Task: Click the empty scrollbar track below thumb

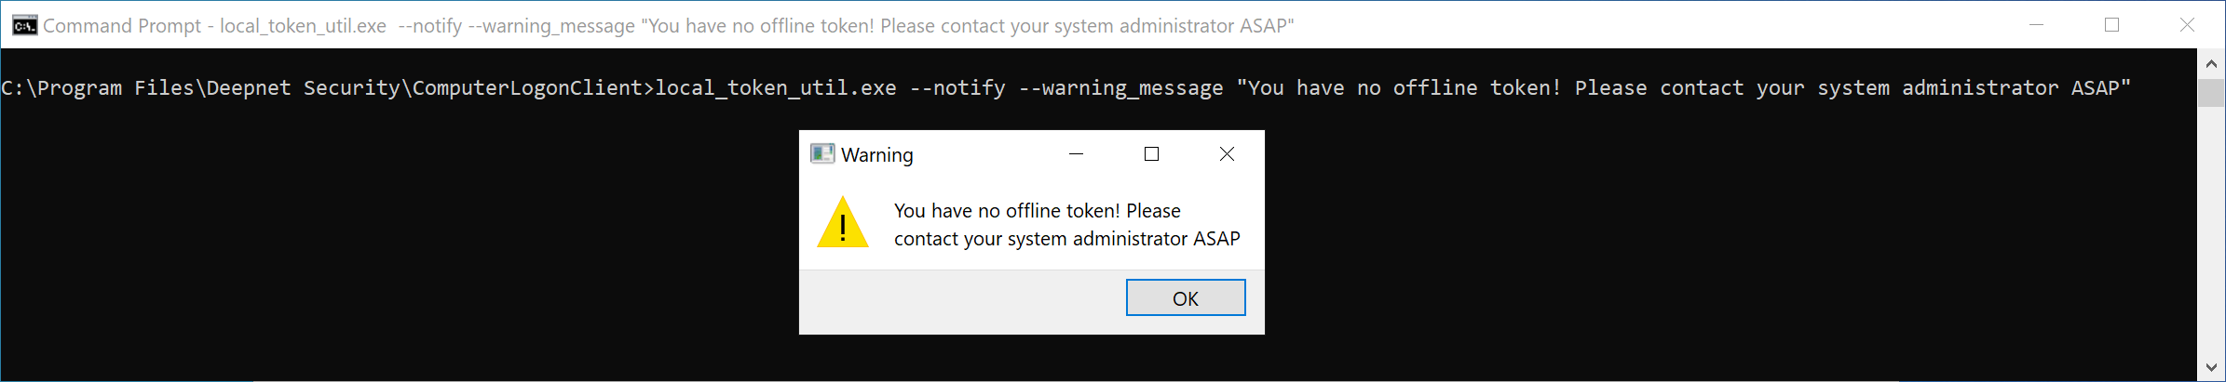Action: point(2212,232)
